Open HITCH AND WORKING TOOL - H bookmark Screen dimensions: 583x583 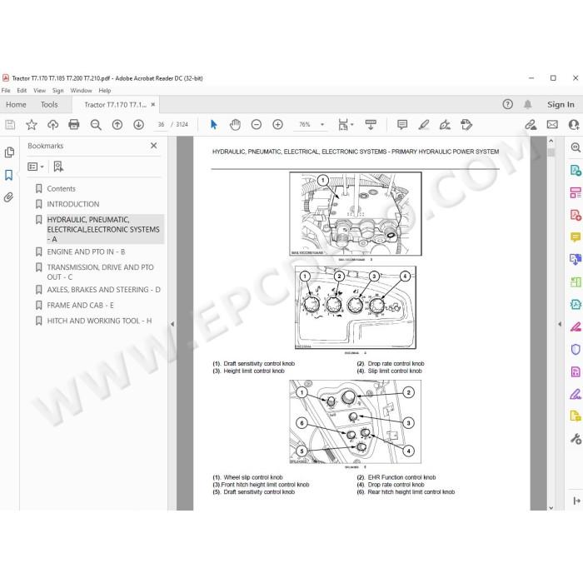tap(99, 321)
